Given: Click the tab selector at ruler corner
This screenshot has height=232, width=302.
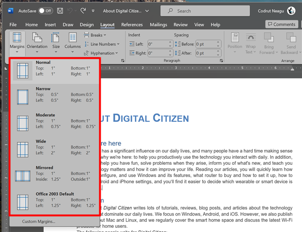Looking at the screenshot, I should click(x=6, y=68).
